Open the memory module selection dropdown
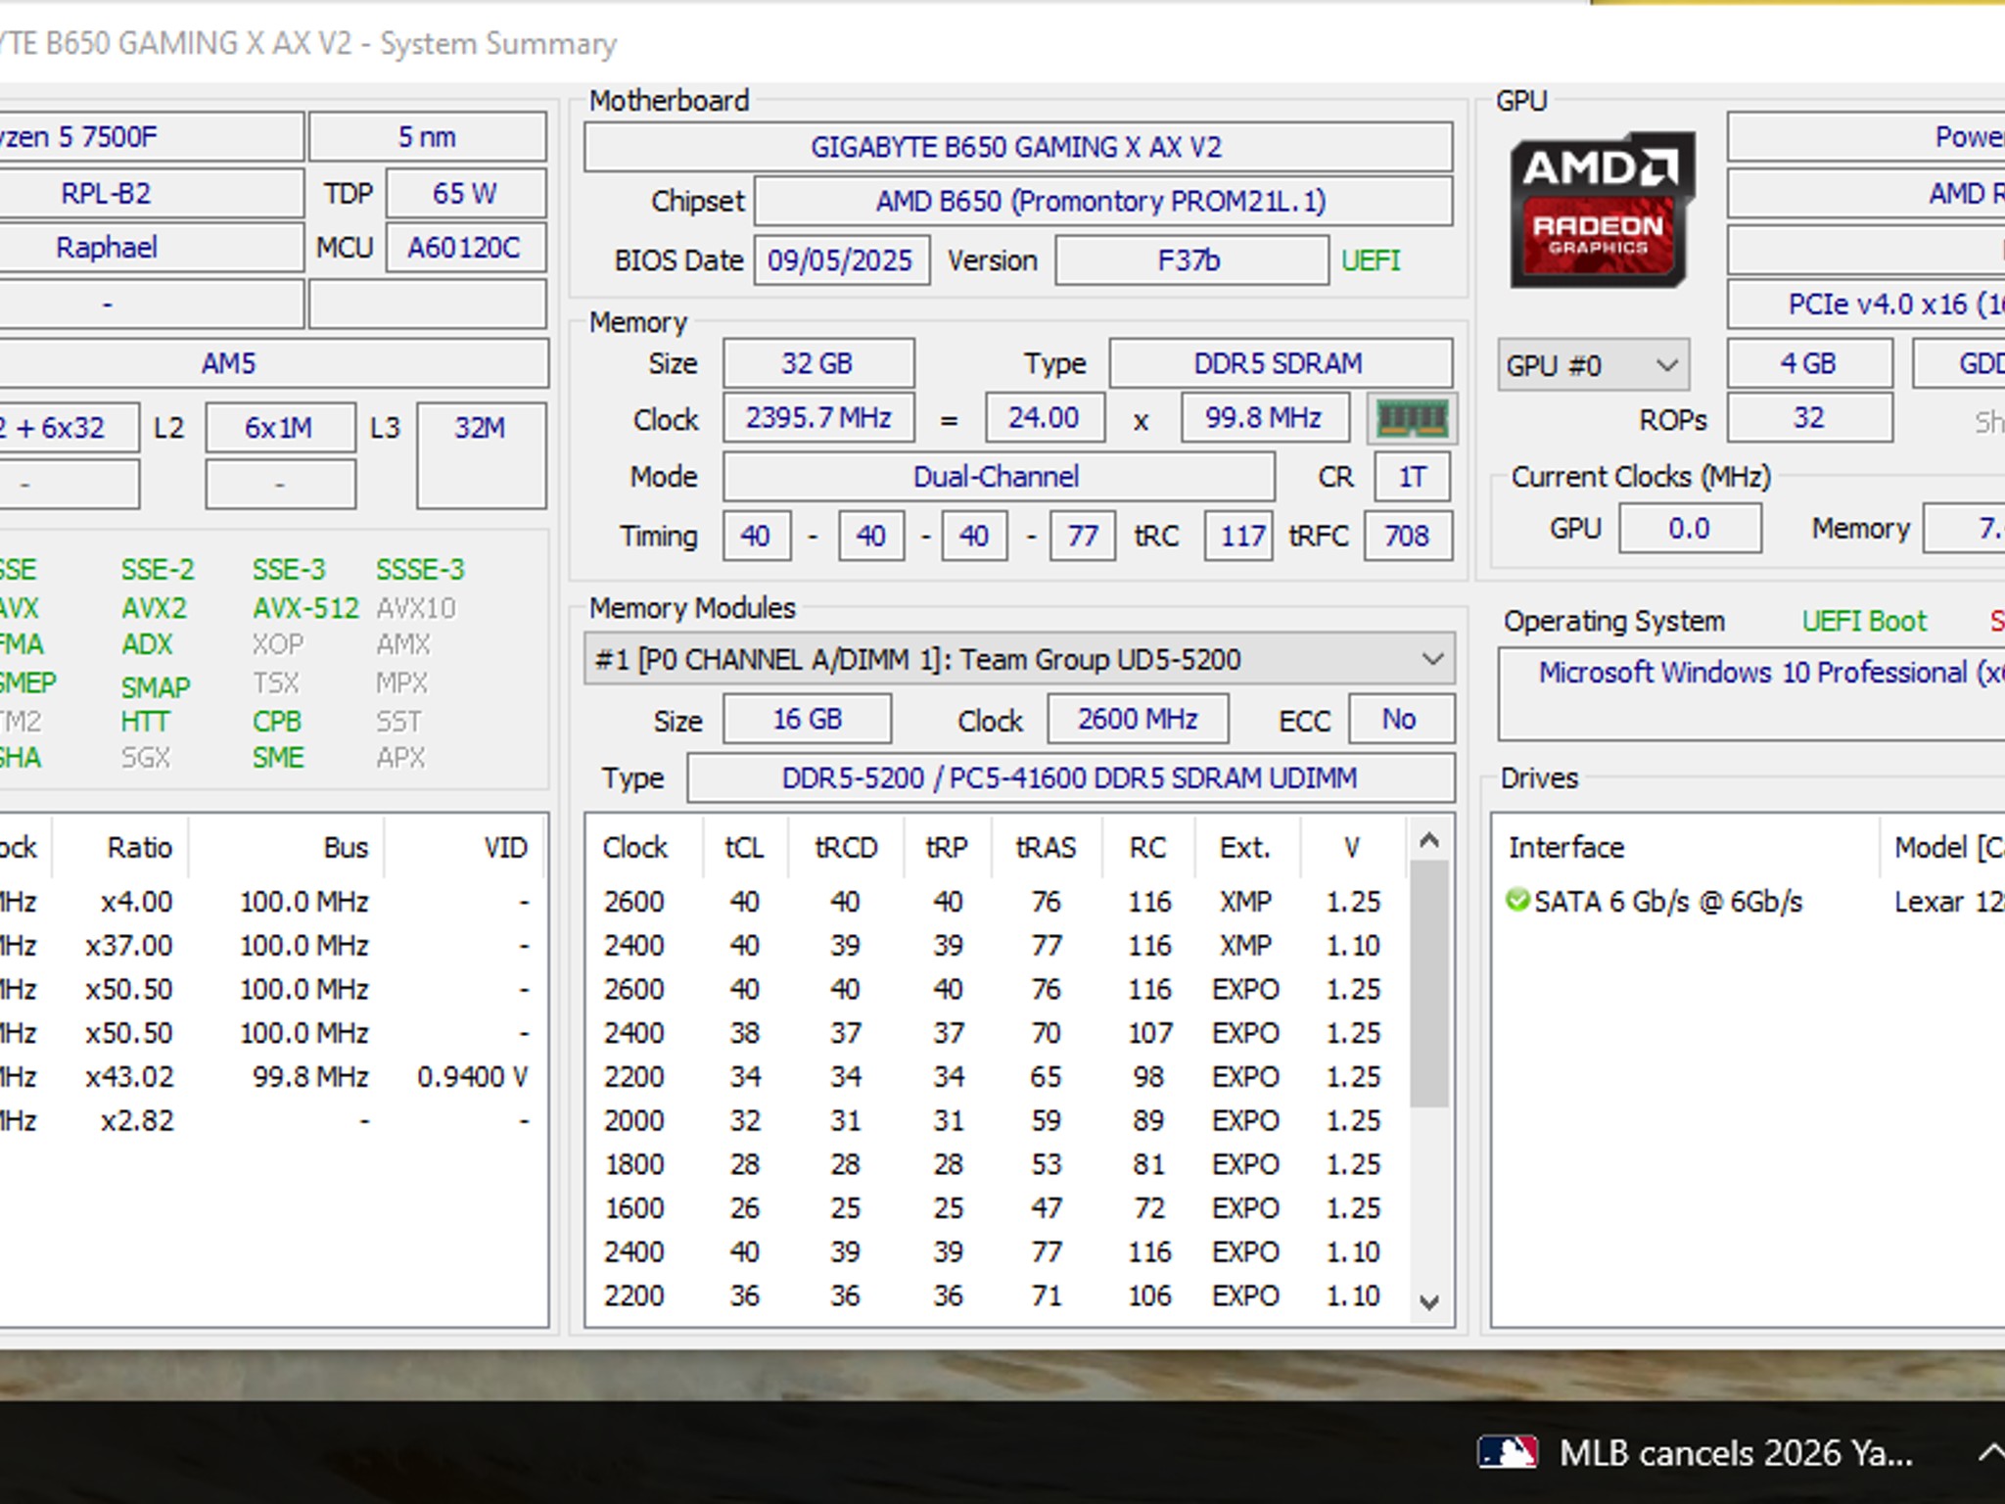This screenshot has height=1504, width=2005. click(1019, 659)
